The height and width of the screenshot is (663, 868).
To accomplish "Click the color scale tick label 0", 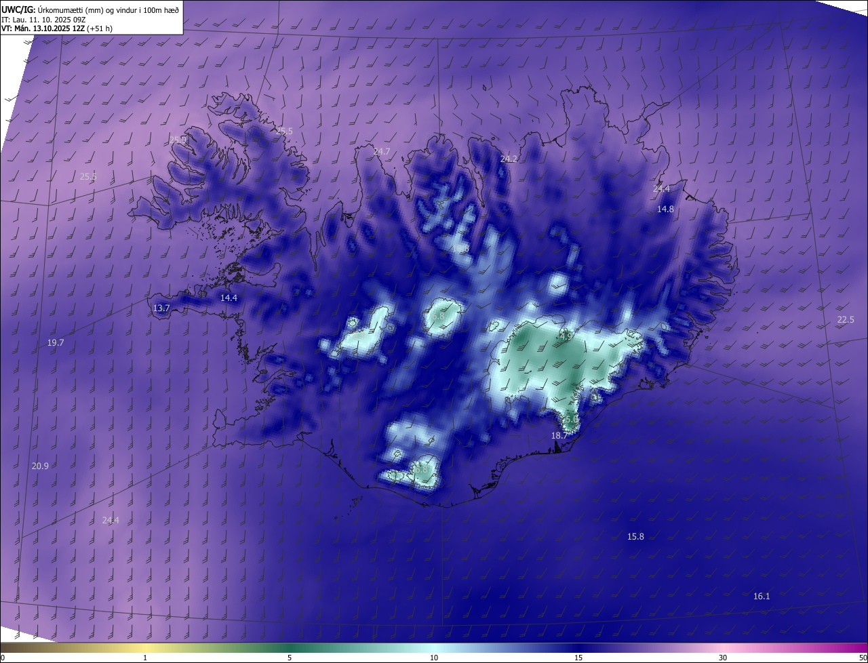I will pos(3,658).
